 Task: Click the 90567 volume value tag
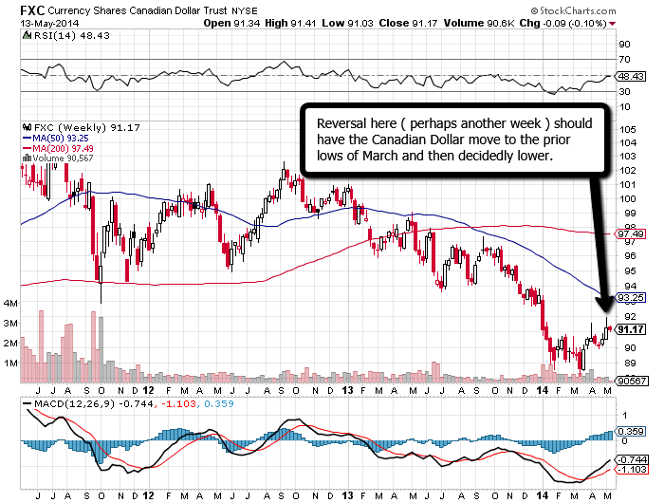click(x=631, y=381)
